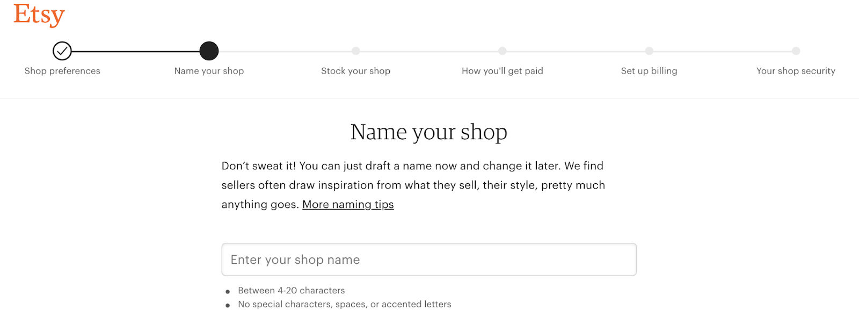The image size is (859, 324).
Task: Go to the Shop preferences step label
Action: tap(62, 71)
